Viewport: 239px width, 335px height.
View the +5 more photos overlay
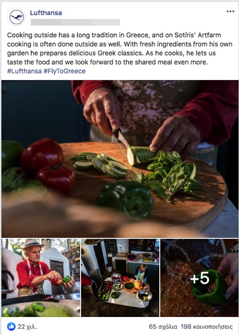point(199,278)
